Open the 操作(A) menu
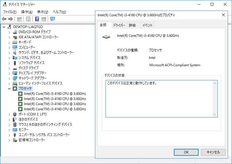This screenshot has width=232, height=164. click(x=27, y=12)
